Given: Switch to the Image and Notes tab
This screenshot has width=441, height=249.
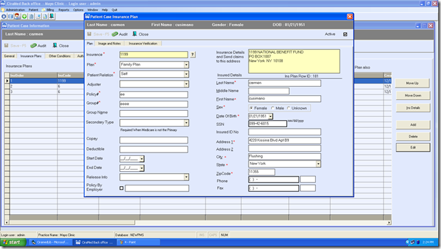Looking at the screenshot, I should coord(110,44).
